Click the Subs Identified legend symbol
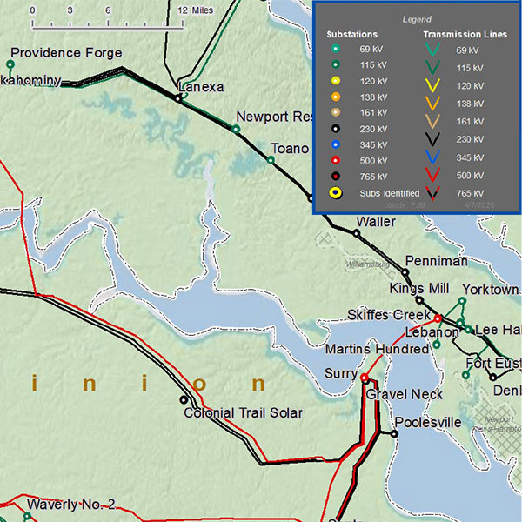The height and width of the screenshot is (522, 522). click(x=335, y=192)
